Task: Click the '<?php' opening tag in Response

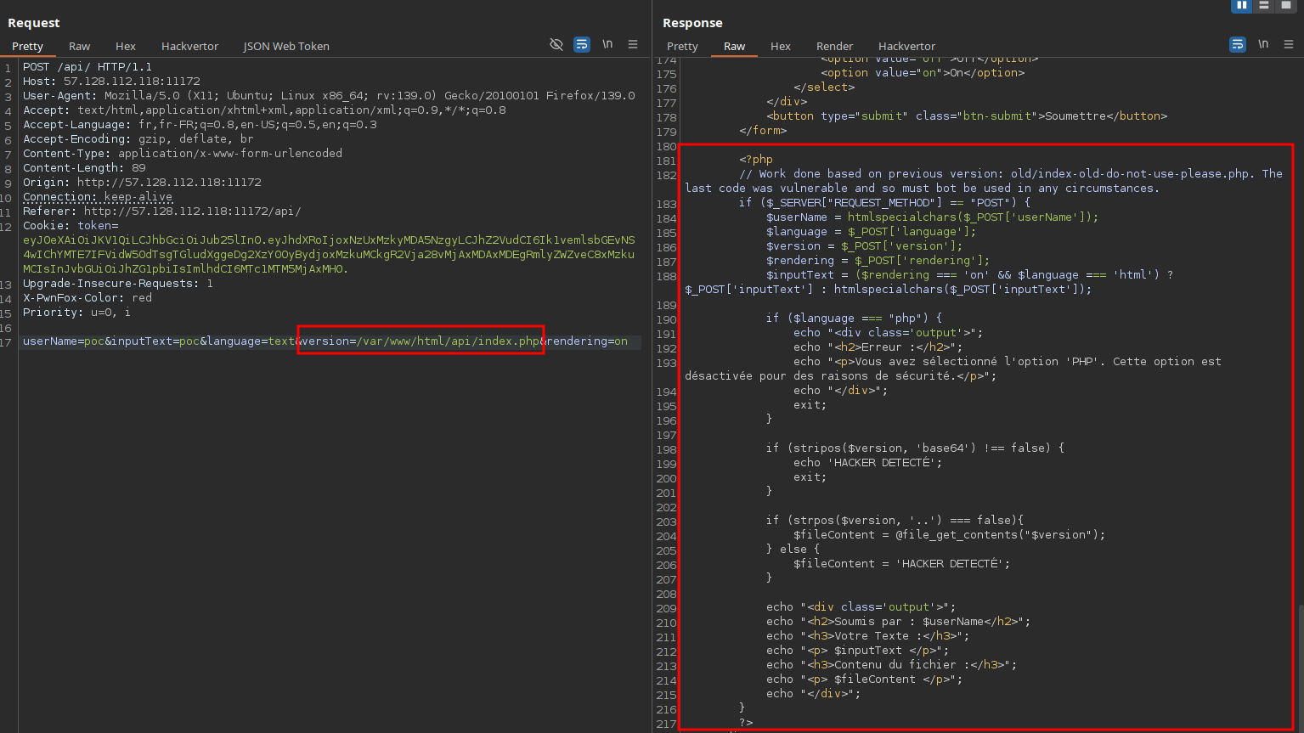Action: coord(756,160)
